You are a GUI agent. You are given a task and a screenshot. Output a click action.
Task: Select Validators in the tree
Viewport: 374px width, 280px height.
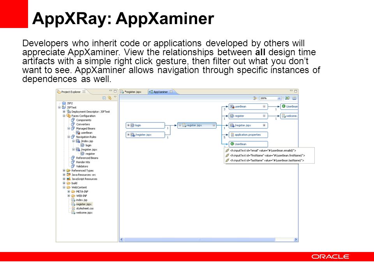point(82,166)
